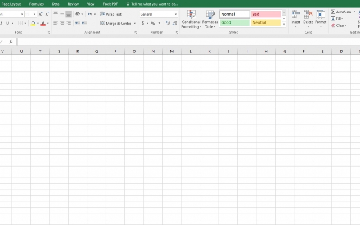Apply Comma Style number format
The width and height of the screenshot is (360, 225).
click(159, 23)
